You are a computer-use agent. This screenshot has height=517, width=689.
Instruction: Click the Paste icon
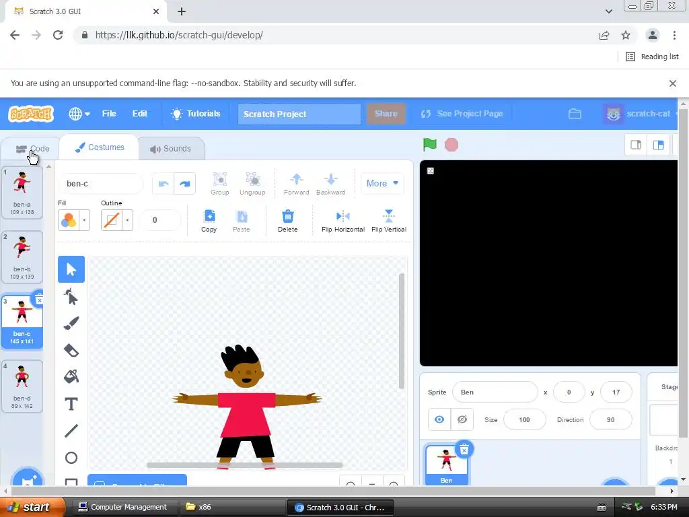(242, 221)
